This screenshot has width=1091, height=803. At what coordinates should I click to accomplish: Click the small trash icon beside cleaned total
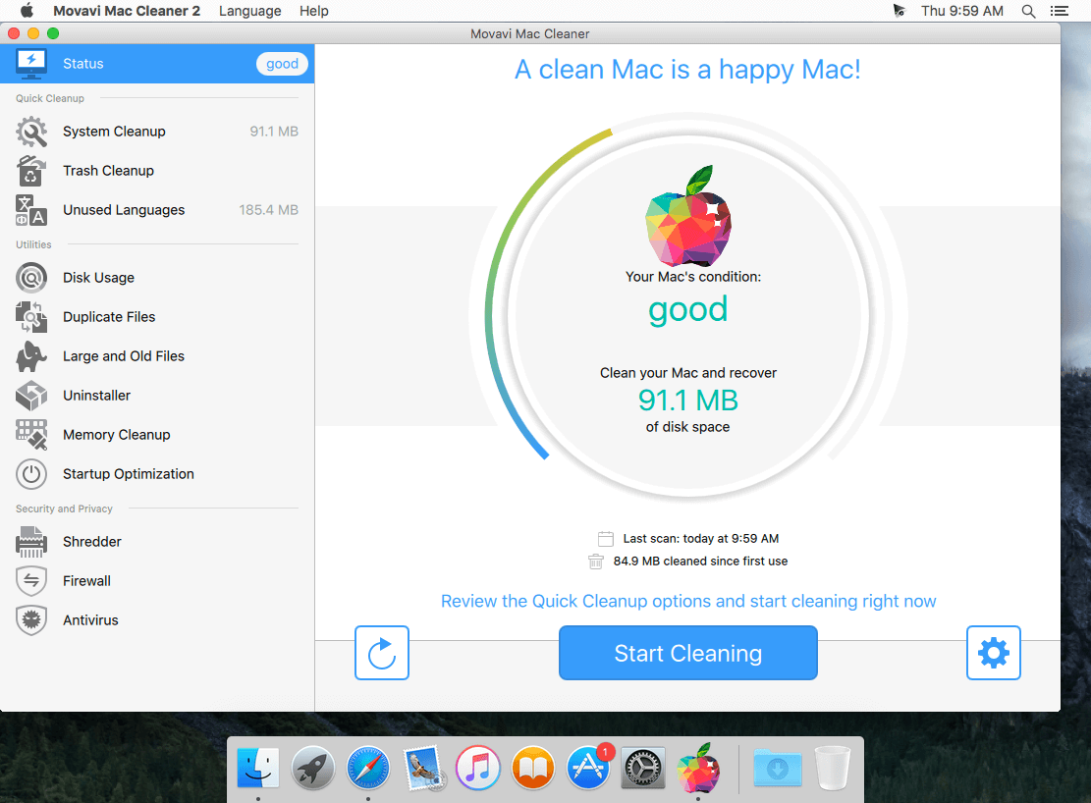pos(596,561)
